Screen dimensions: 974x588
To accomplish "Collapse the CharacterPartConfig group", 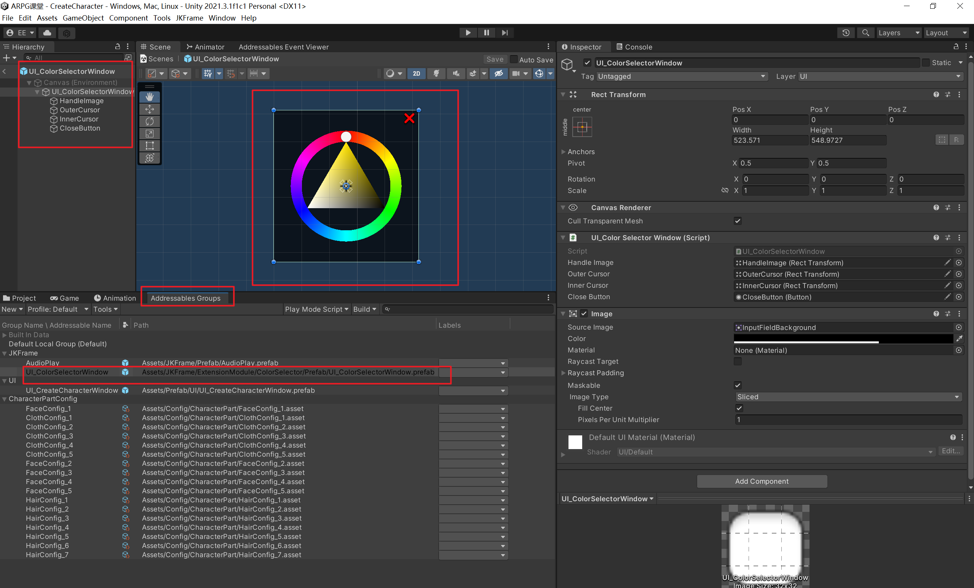I will coord(4,399).
